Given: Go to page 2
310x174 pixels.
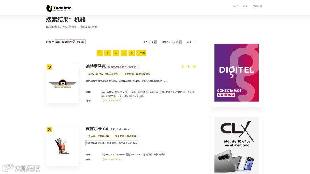Looking at the screenshot, I should [108, 53].
